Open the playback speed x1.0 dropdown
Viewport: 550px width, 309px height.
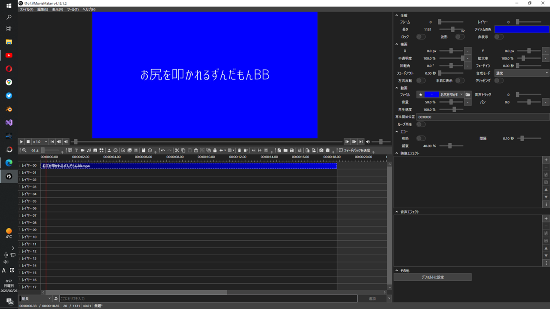tap(40, 142)
